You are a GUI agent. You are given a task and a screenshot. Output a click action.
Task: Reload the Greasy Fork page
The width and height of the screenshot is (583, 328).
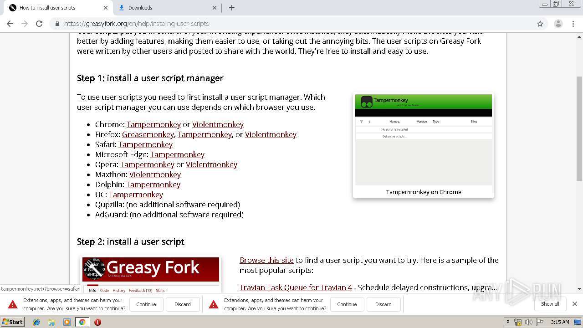click(39, 24)
